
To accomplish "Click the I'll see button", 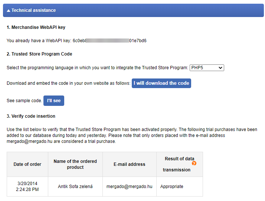I will point(54,101).
